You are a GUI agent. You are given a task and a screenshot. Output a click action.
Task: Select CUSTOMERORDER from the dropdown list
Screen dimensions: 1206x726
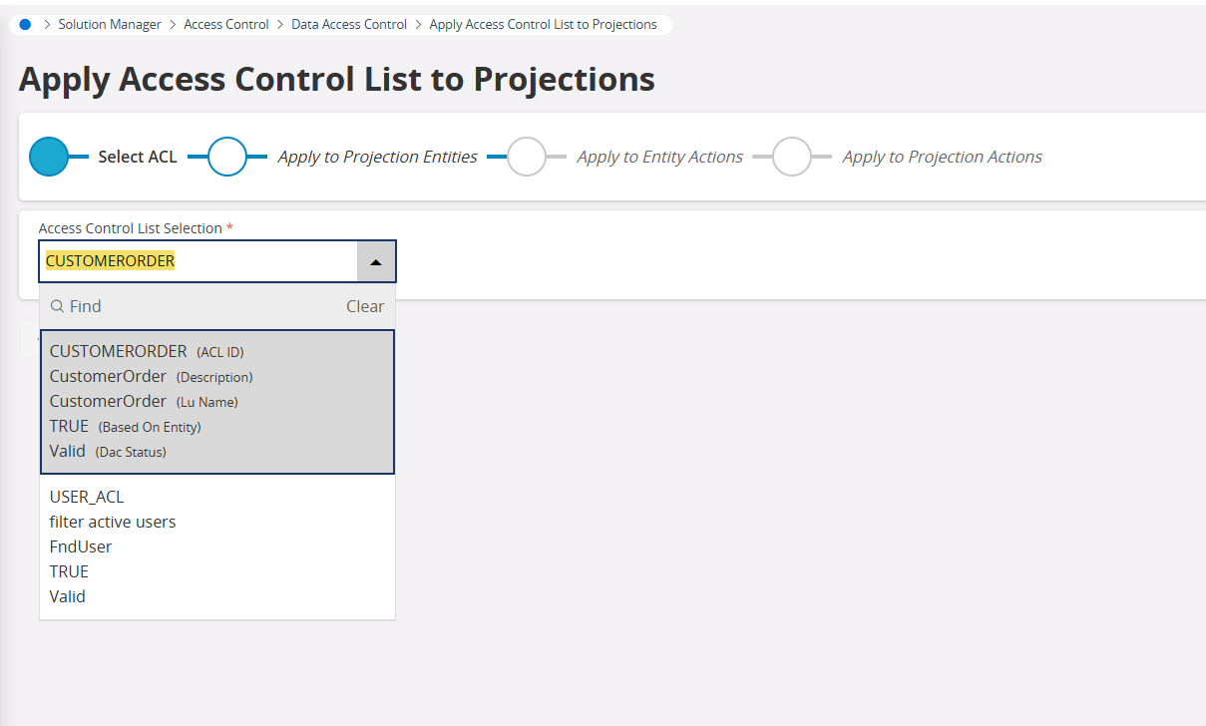click(x=118, y=351)
